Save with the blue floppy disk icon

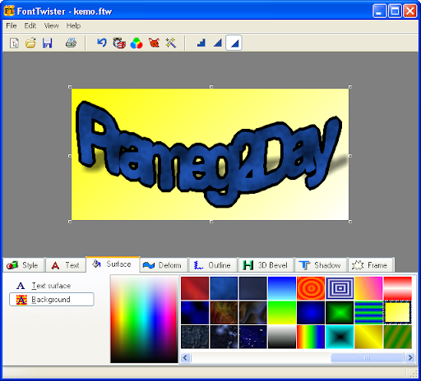click(47, 43)
